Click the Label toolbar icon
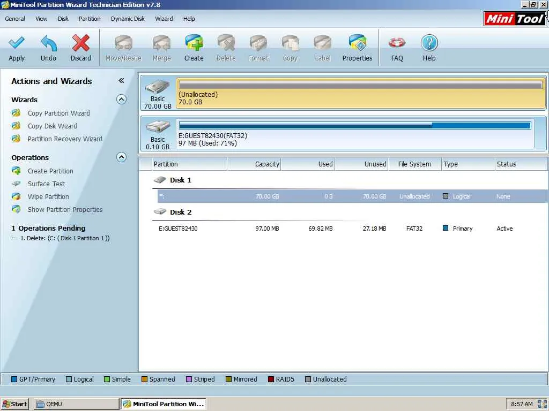 (322, 43)
